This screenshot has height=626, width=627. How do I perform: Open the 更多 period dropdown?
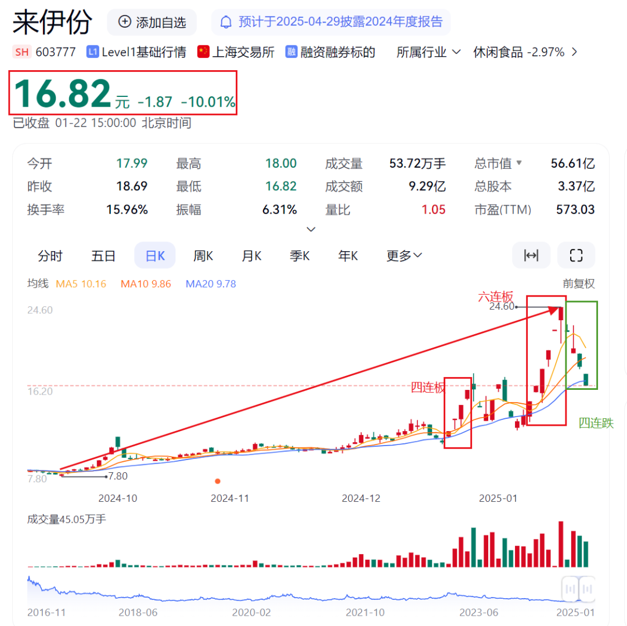tap(404, 256)
